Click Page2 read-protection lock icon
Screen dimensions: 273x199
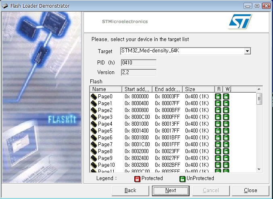(x=218, y=110)
